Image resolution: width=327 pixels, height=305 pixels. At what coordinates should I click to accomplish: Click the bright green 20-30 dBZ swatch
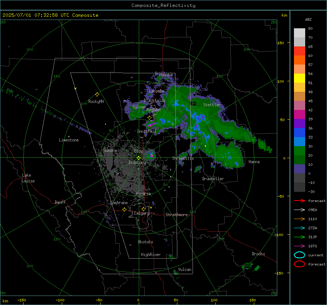[299, 151]
